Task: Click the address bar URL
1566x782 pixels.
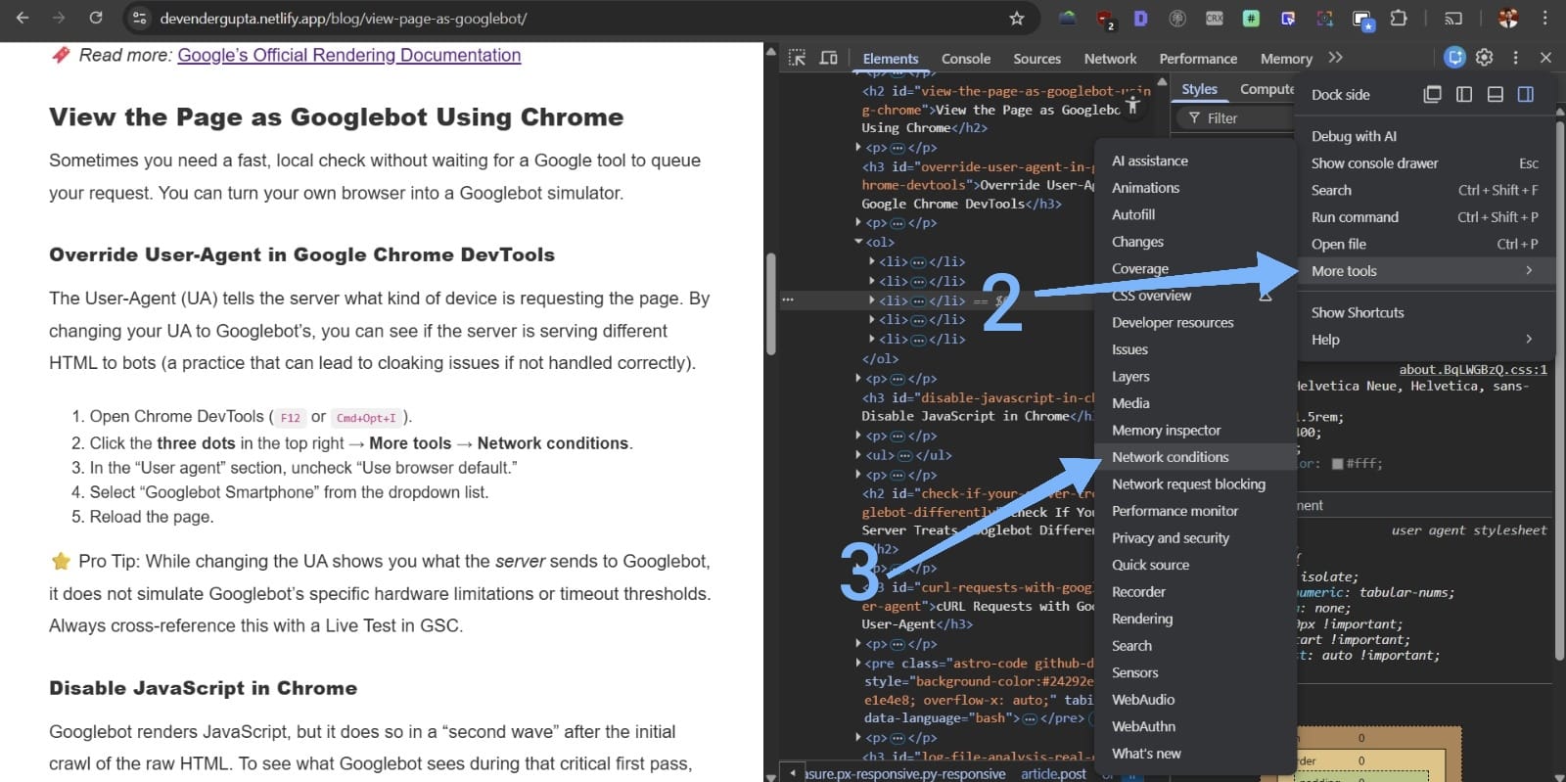Action: point(344,19)
